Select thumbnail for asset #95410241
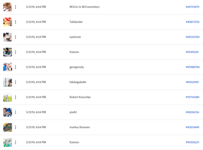 8,52
